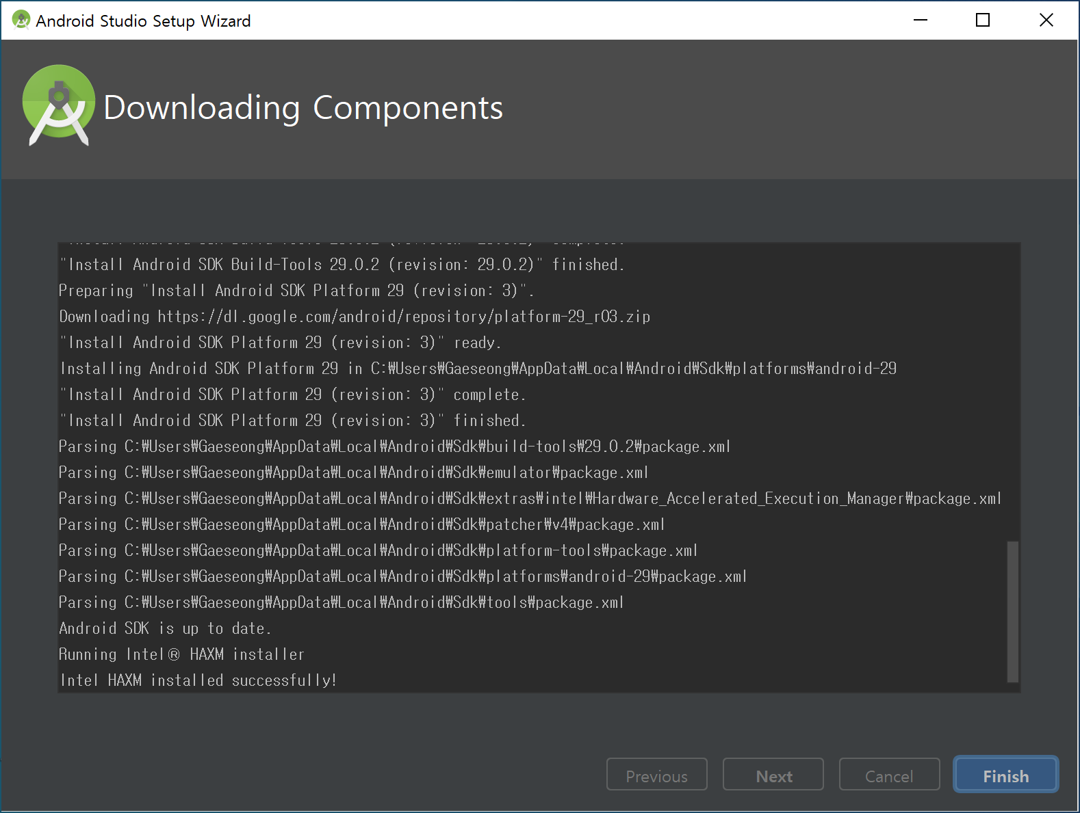Click the 'Downloading Components' heading

(303, 107)
